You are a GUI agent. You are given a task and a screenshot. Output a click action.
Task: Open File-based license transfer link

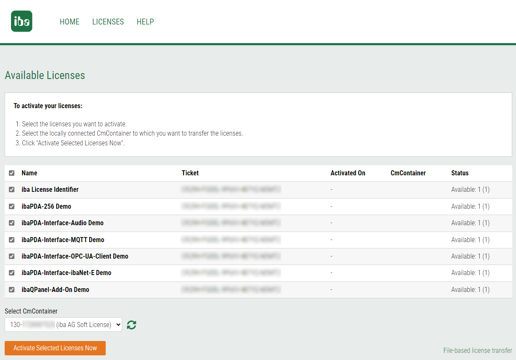pyautogui.click(x=478, y=350)
